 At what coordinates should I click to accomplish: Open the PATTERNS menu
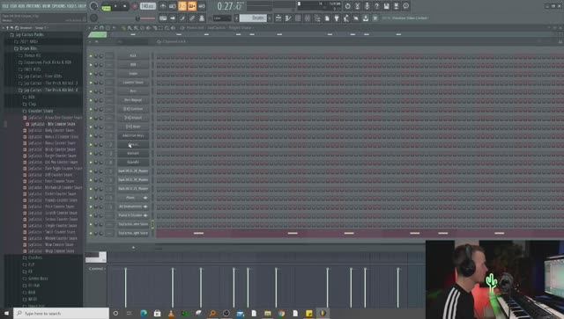pyautogui.click(x=33, y=6)
